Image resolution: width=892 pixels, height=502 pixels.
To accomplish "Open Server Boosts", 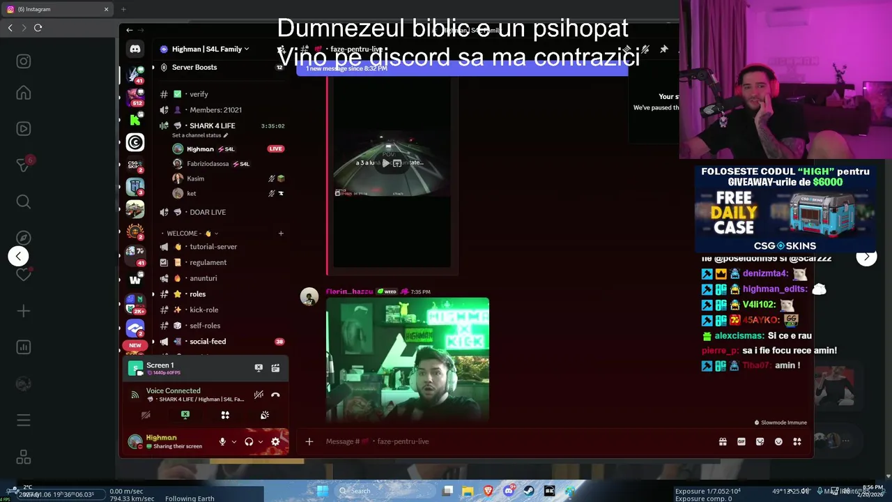I will [x=222, y=68].
